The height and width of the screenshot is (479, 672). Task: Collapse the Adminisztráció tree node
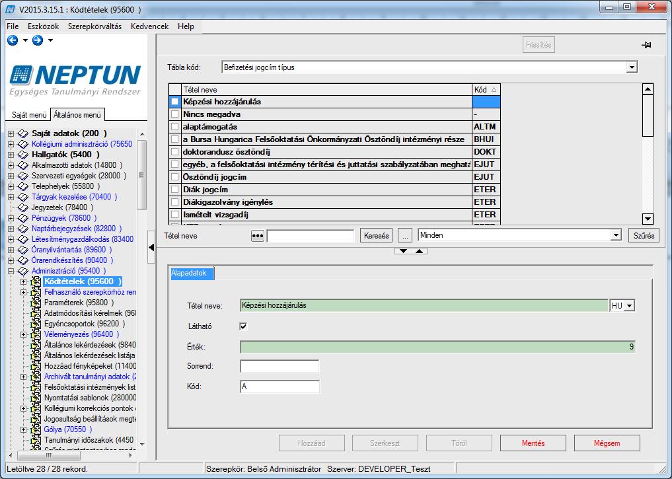coord(11,271)
